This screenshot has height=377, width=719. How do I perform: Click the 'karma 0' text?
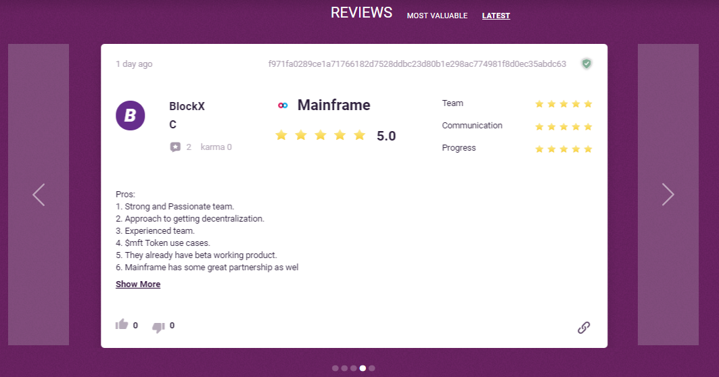pos(216,147)
